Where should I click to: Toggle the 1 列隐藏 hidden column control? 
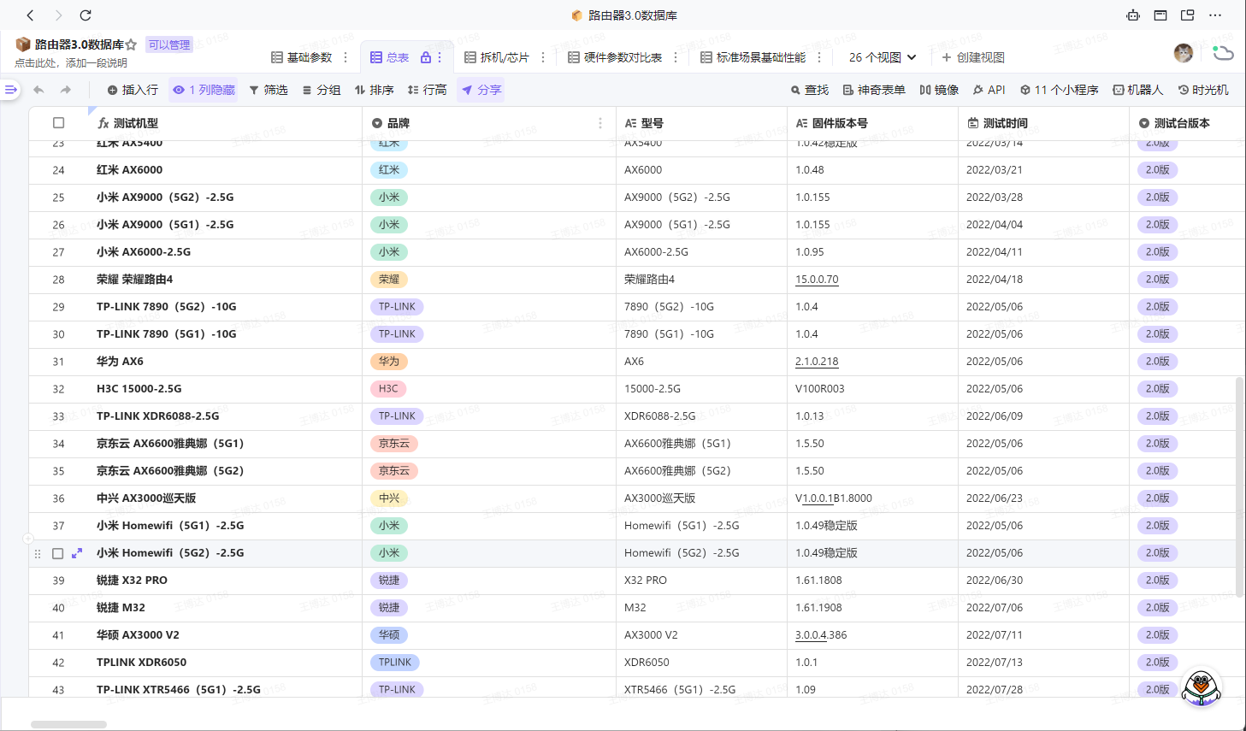[204, 90]
